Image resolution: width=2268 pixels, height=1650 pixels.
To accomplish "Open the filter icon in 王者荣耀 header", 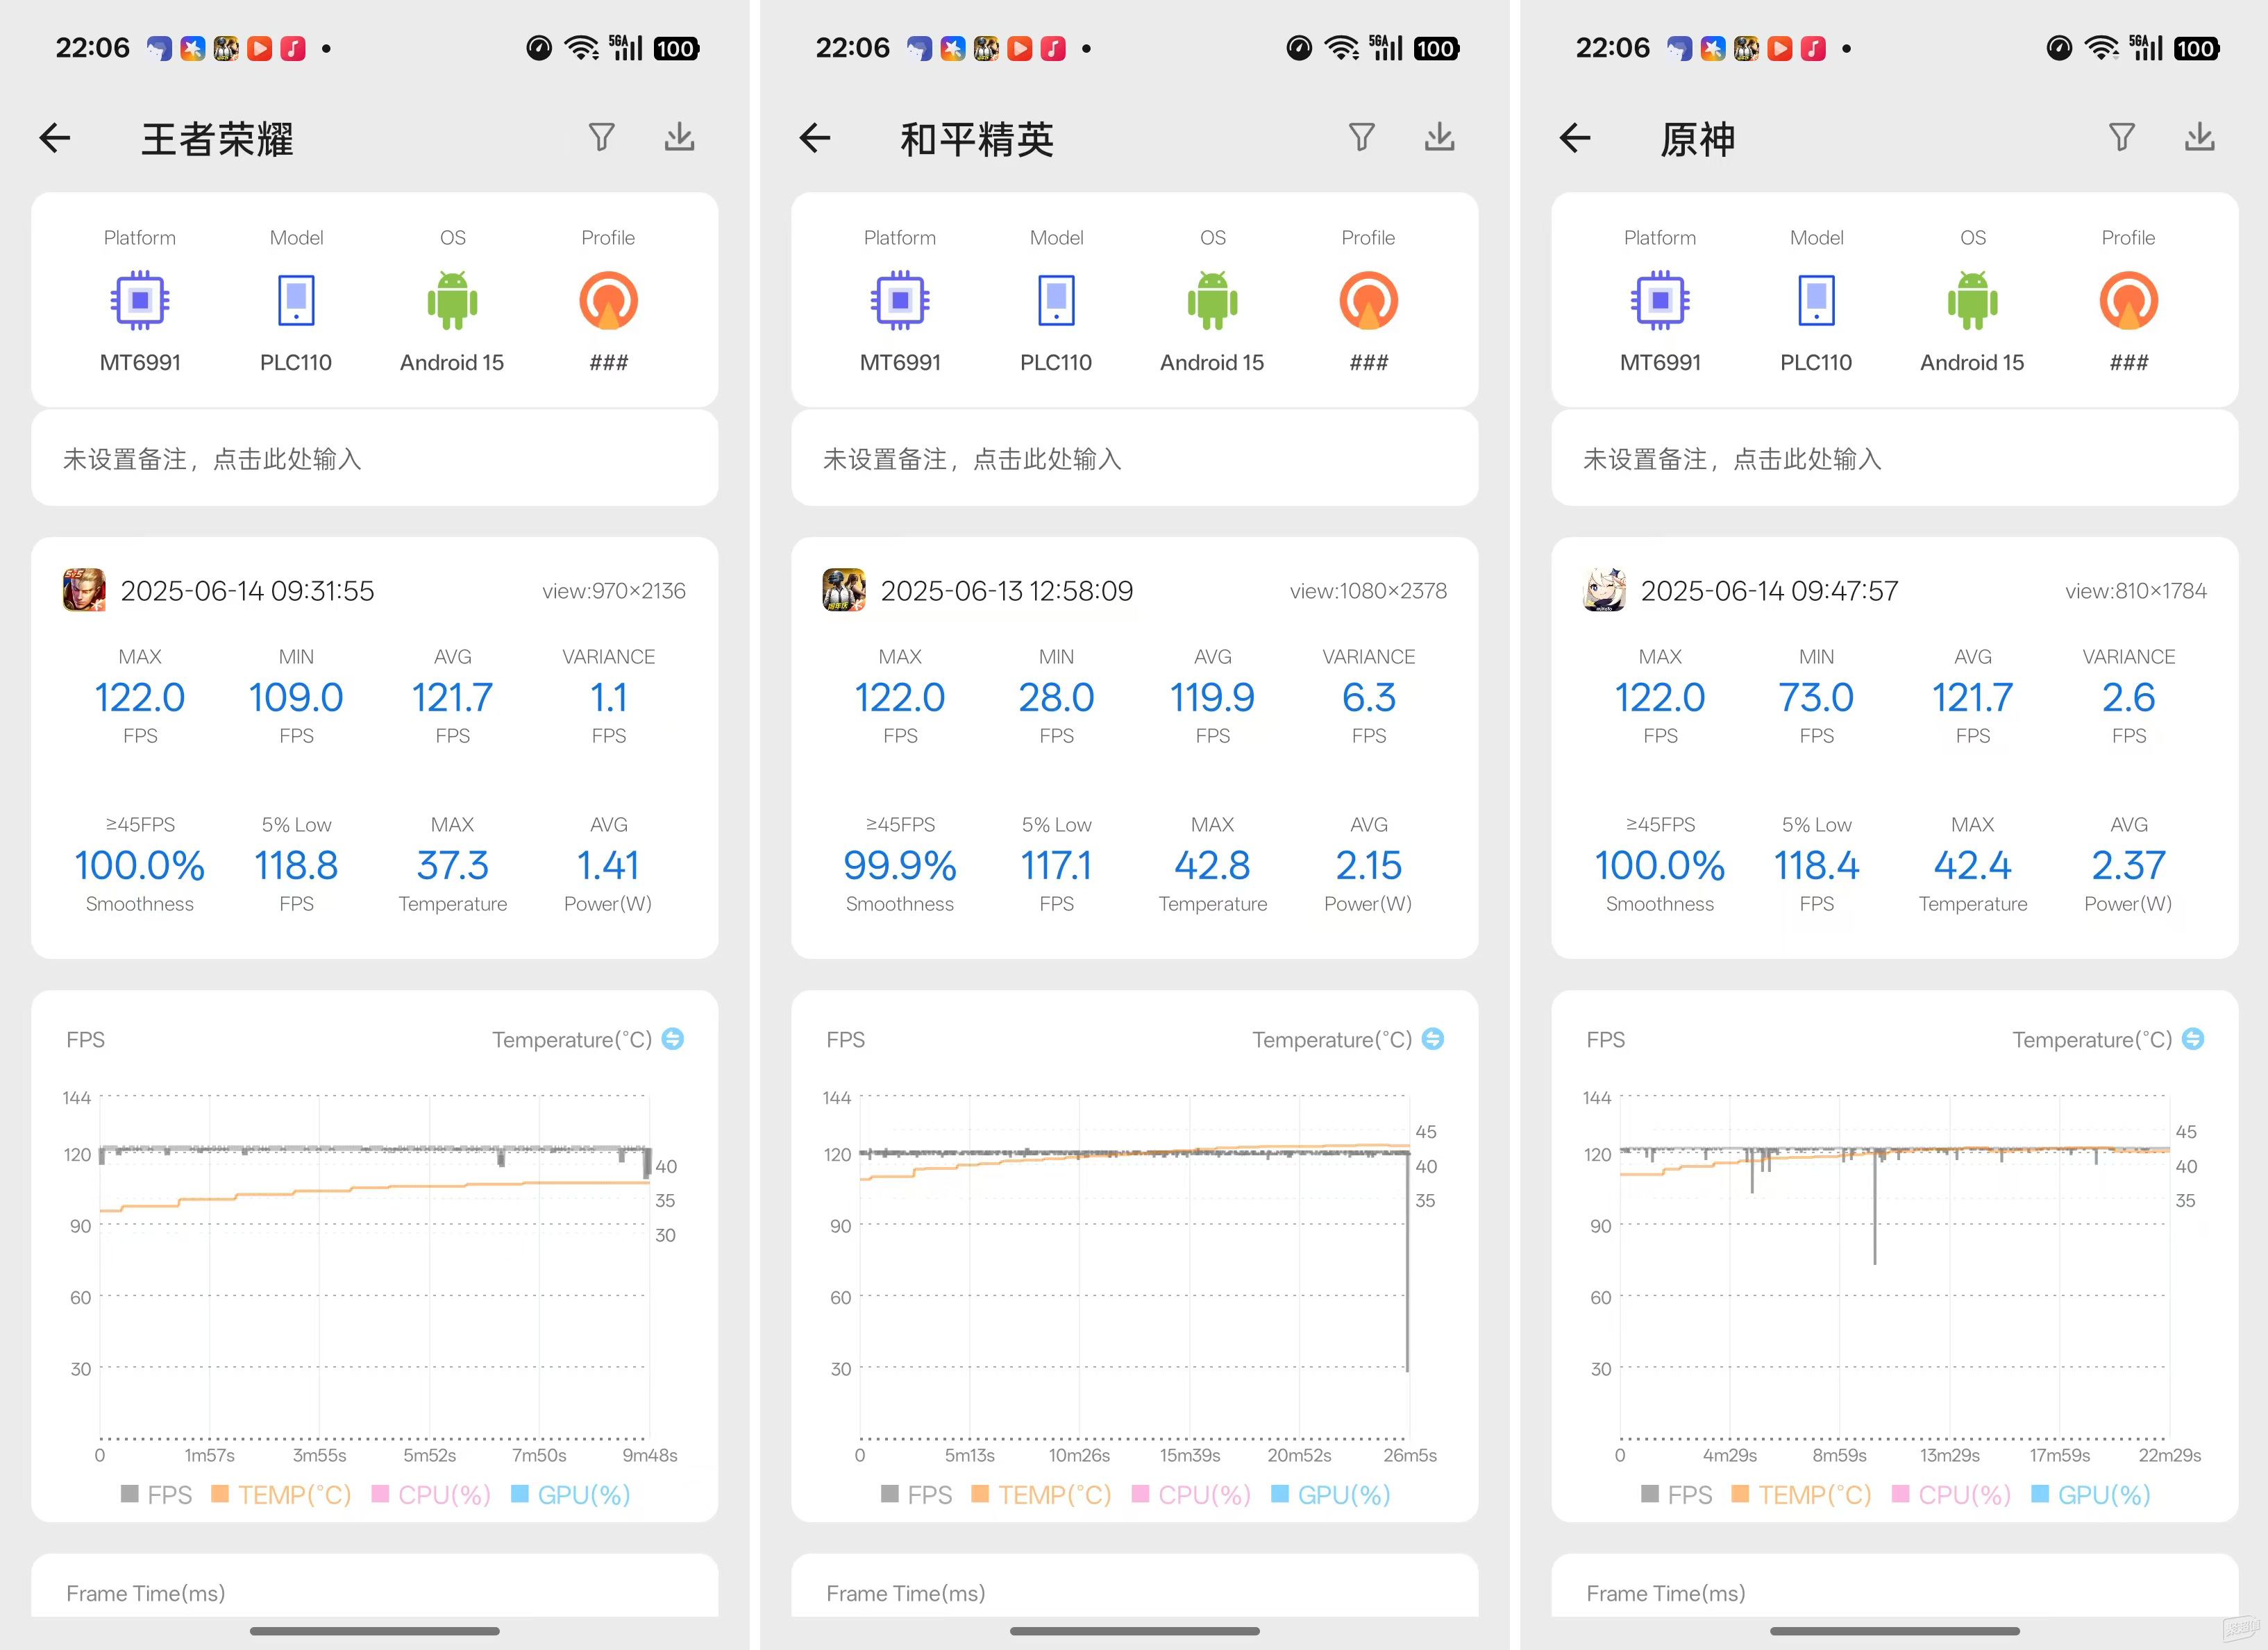I will [601, 137].
